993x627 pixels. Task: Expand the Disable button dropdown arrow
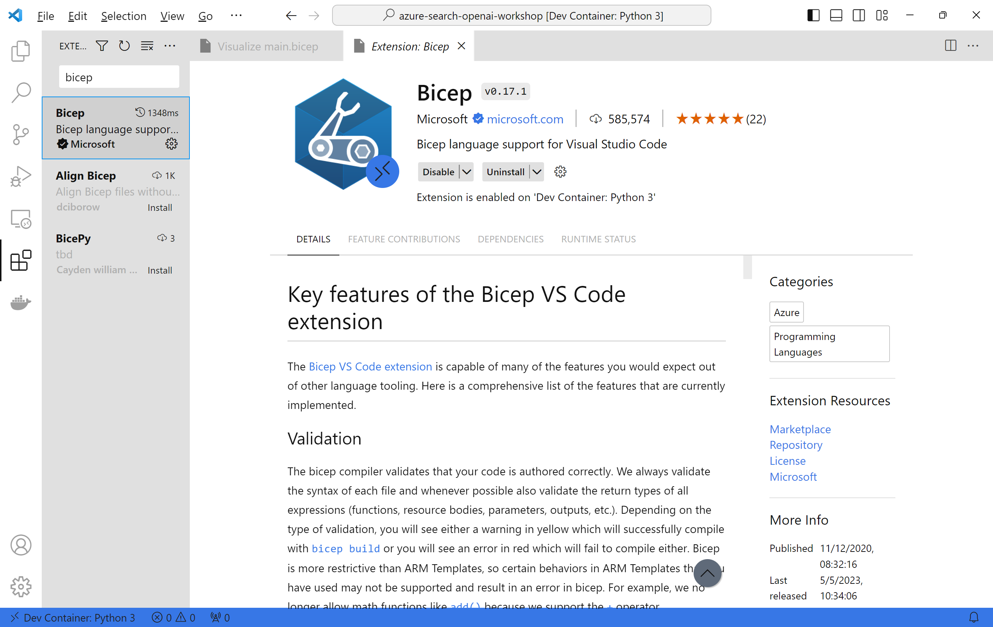[466, 172]
